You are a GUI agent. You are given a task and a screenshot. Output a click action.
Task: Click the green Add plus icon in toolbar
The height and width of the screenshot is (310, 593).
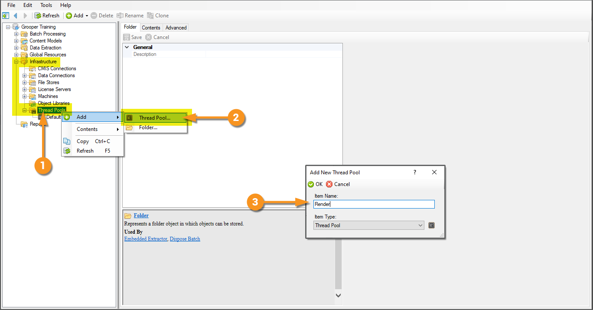pyautogui.click(x=69, y=16)
